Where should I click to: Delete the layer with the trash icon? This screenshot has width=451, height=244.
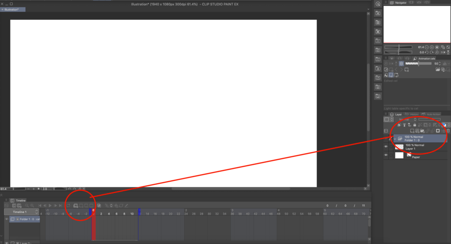[x=448, y=131]
